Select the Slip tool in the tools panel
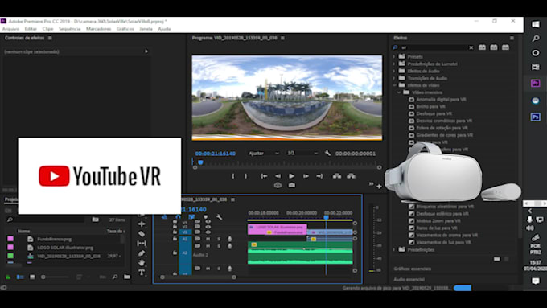547x308 pixels. click(142, 244)
